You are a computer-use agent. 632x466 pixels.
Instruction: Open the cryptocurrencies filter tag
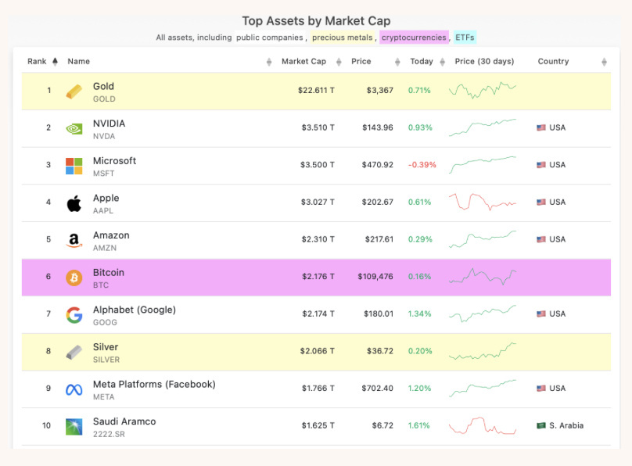[414, 38]
